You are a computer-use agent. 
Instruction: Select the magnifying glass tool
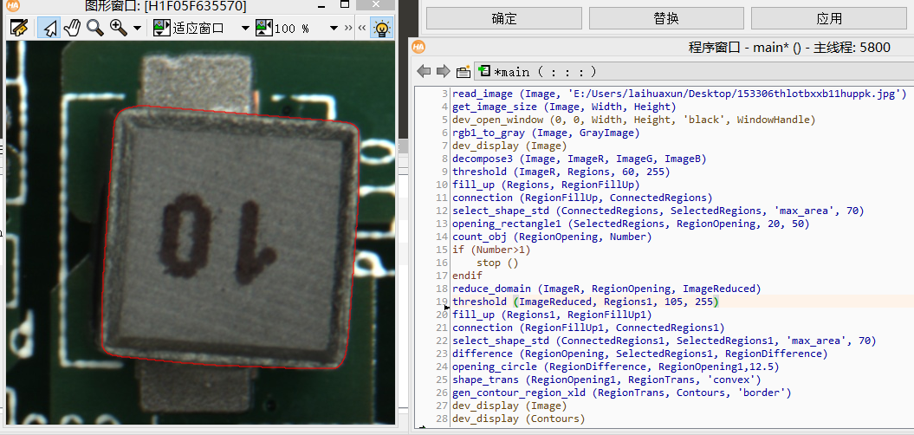pyautogui.click(x=94, y=28)
